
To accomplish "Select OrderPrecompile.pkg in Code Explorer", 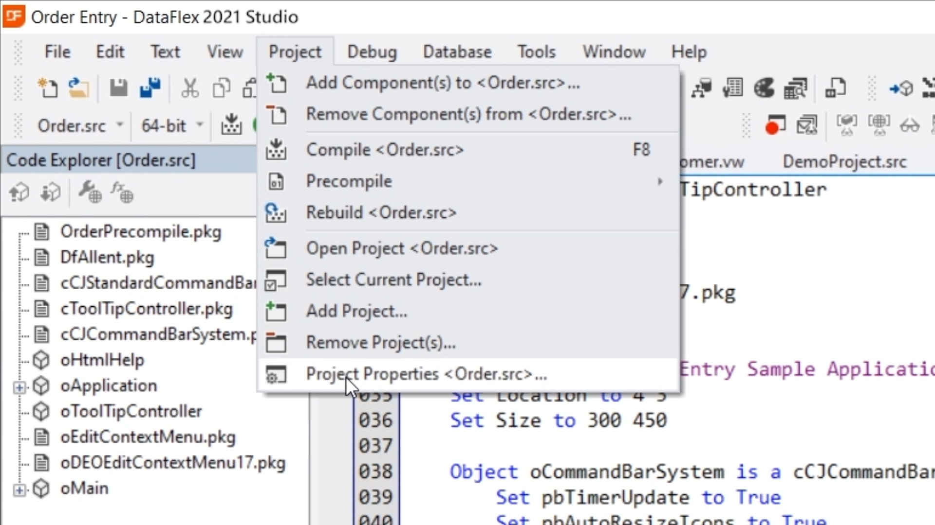I will tap(140, 232).
